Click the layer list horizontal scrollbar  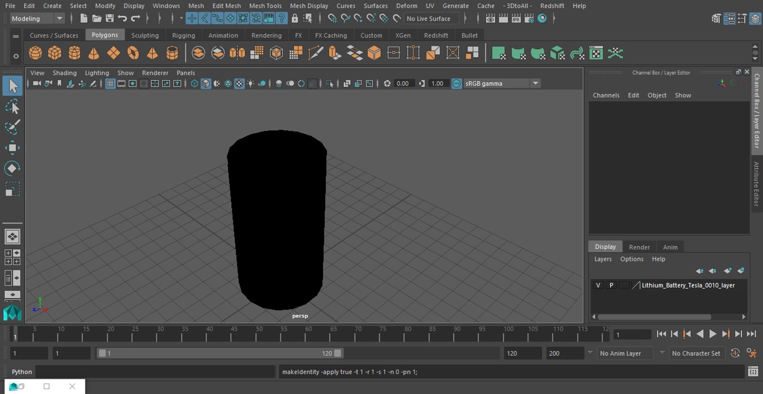click(654, 317)
